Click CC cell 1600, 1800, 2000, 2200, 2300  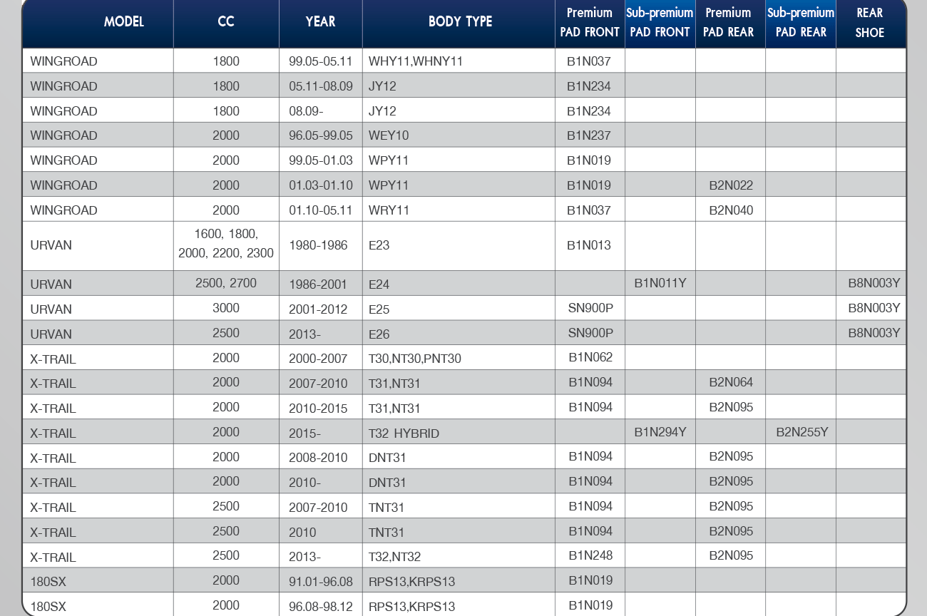[x=226, y=243]
